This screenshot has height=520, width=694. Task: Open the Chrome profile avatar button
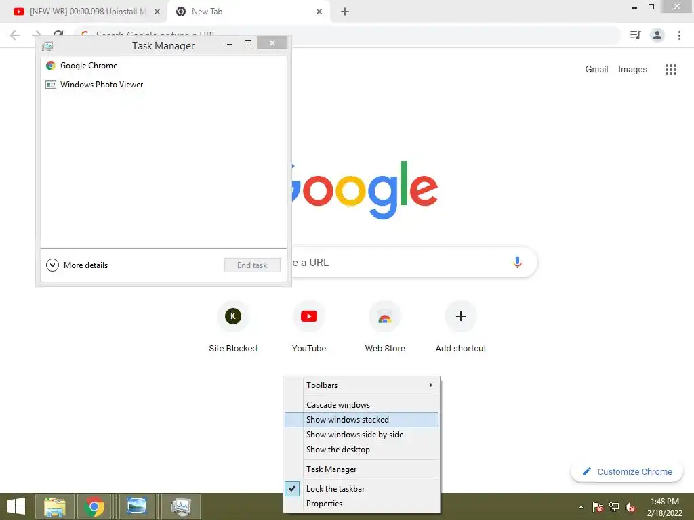coord(657,35)
